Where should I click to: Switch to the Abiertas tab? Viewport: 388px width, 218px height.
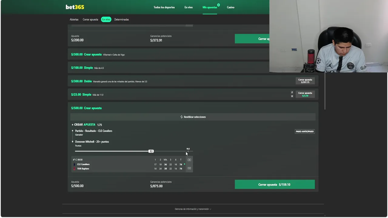74,19
